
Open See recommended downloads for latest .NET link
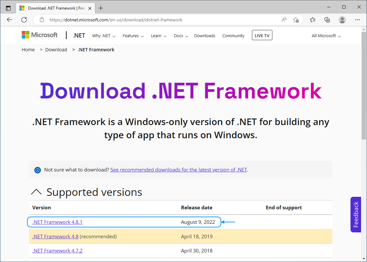pos(179,170)
